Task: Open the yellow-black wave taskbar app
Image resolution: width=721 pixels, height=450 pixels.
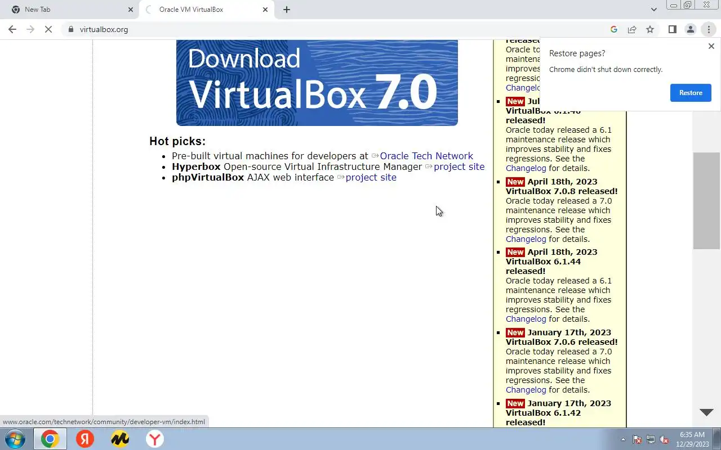Action: point(120,439)
